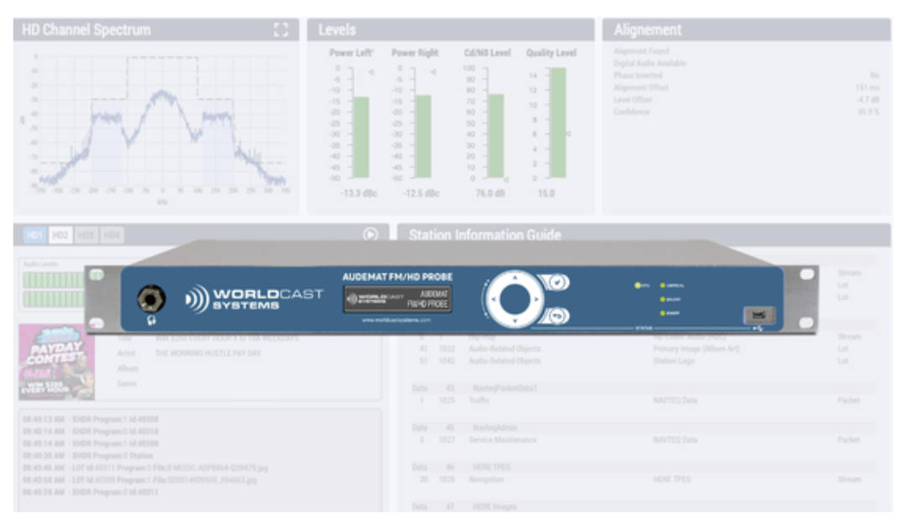Click the USB port on the probe
This screenshot has width=907, height=529.
coord(758,315)
